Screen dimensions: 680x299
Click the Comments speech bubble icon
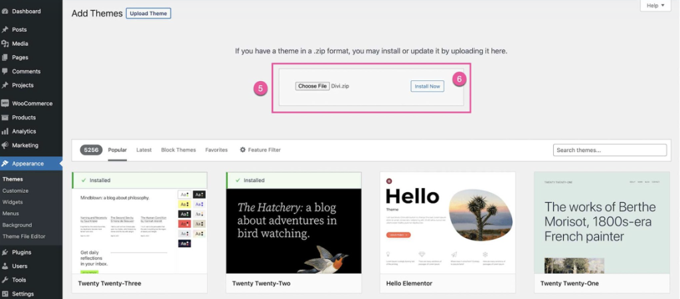(5, 71)
